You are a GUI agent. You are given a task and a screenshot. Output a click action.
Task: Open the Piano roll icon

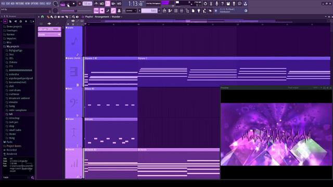170,10
